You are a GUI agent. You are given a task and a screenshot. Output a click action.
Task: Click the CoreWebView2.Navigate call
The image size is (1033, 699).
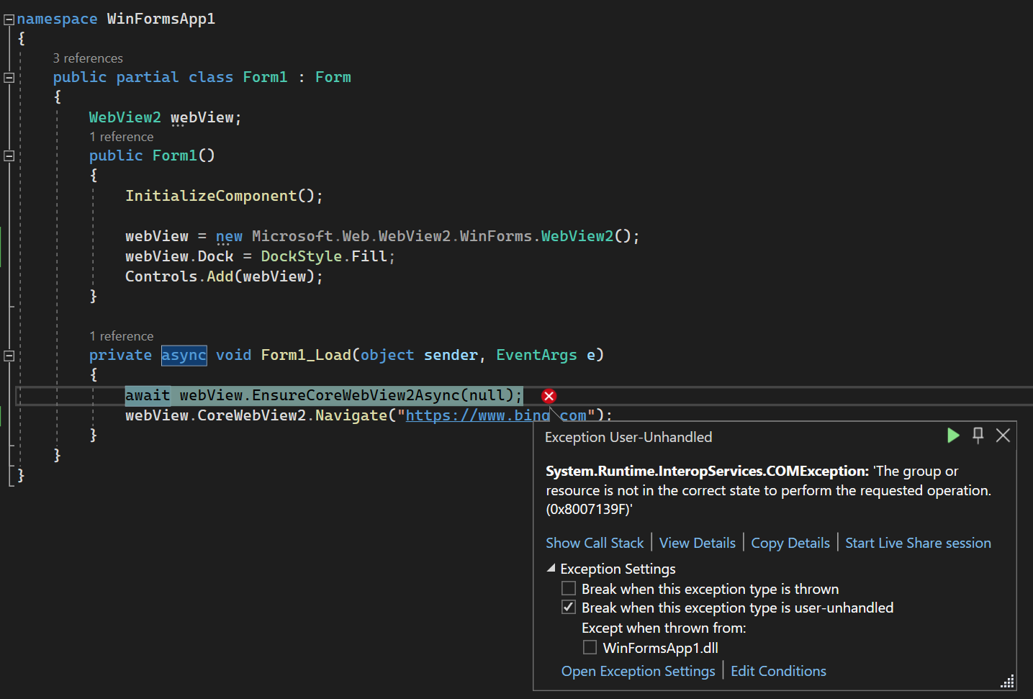click(292, 415)
